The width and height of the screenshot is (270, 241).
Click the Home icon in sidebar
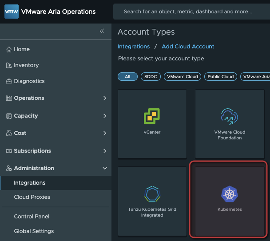pos(9,49)
